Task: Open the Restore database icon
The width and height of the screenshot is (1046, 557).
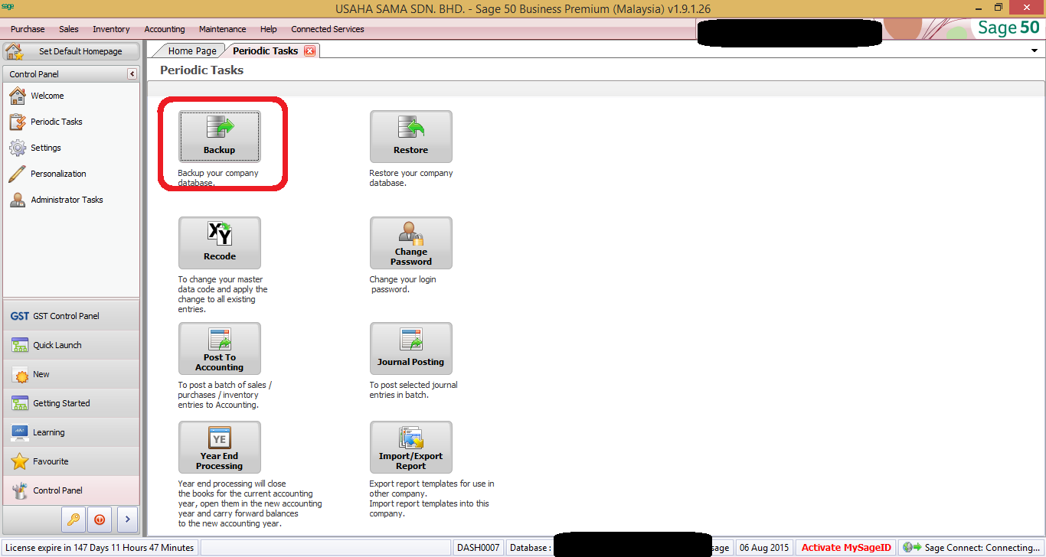Action: coord(410,136)
